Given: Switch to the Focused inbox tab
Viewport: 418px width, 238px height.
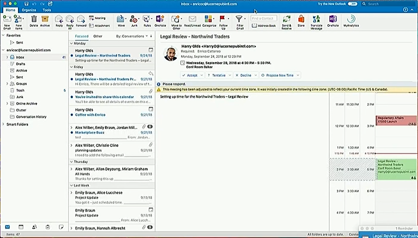Looking at the screenshot, I should click(x=81, y=36).
